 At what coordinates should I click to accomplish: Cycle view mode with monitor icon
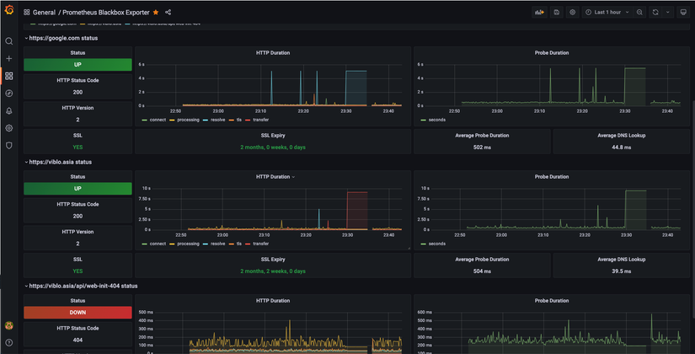[683, 13]
